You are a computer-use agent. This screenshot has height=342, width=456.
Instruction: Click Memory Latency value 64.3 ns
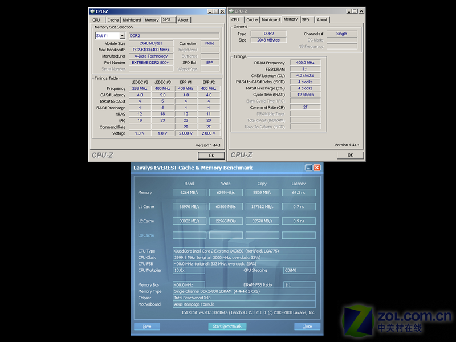coord(299,193)
